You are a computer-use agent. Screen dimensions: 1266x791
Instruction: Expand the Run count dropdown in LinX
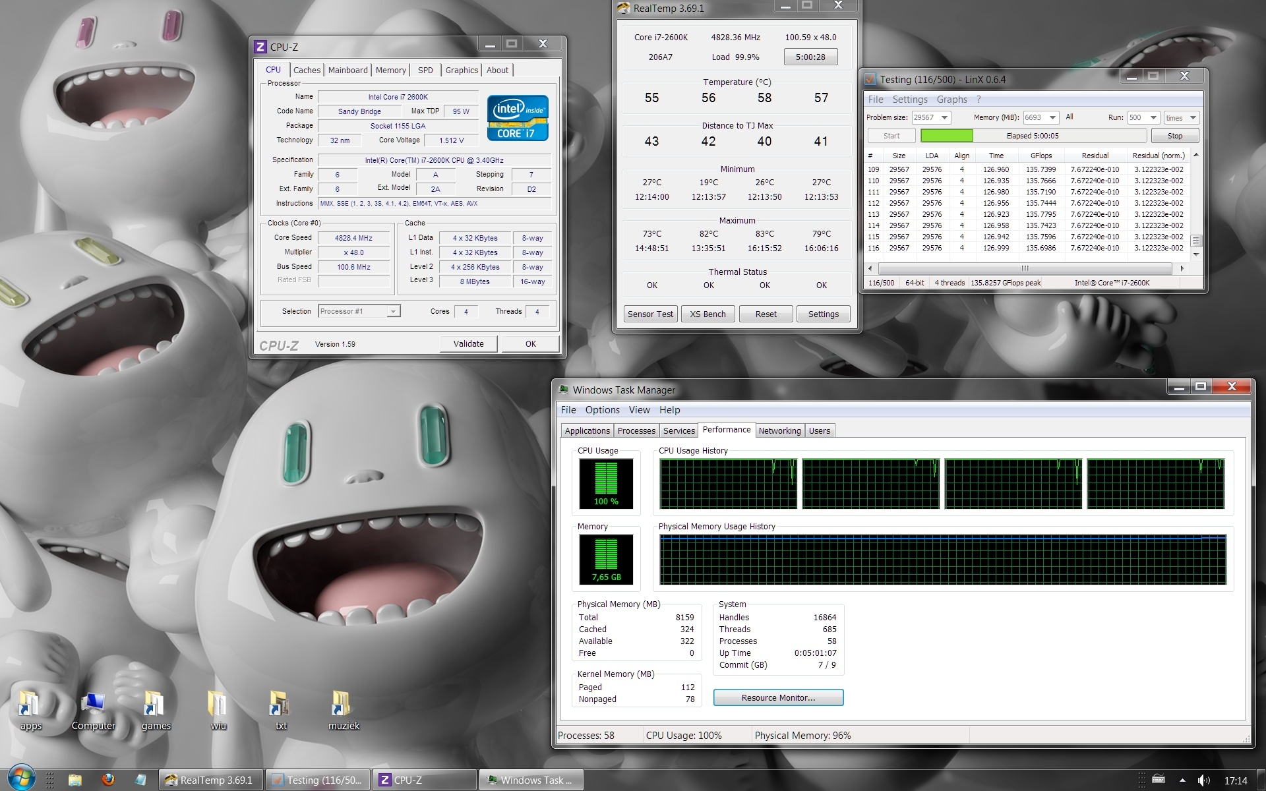click(x=1153, y=117)
